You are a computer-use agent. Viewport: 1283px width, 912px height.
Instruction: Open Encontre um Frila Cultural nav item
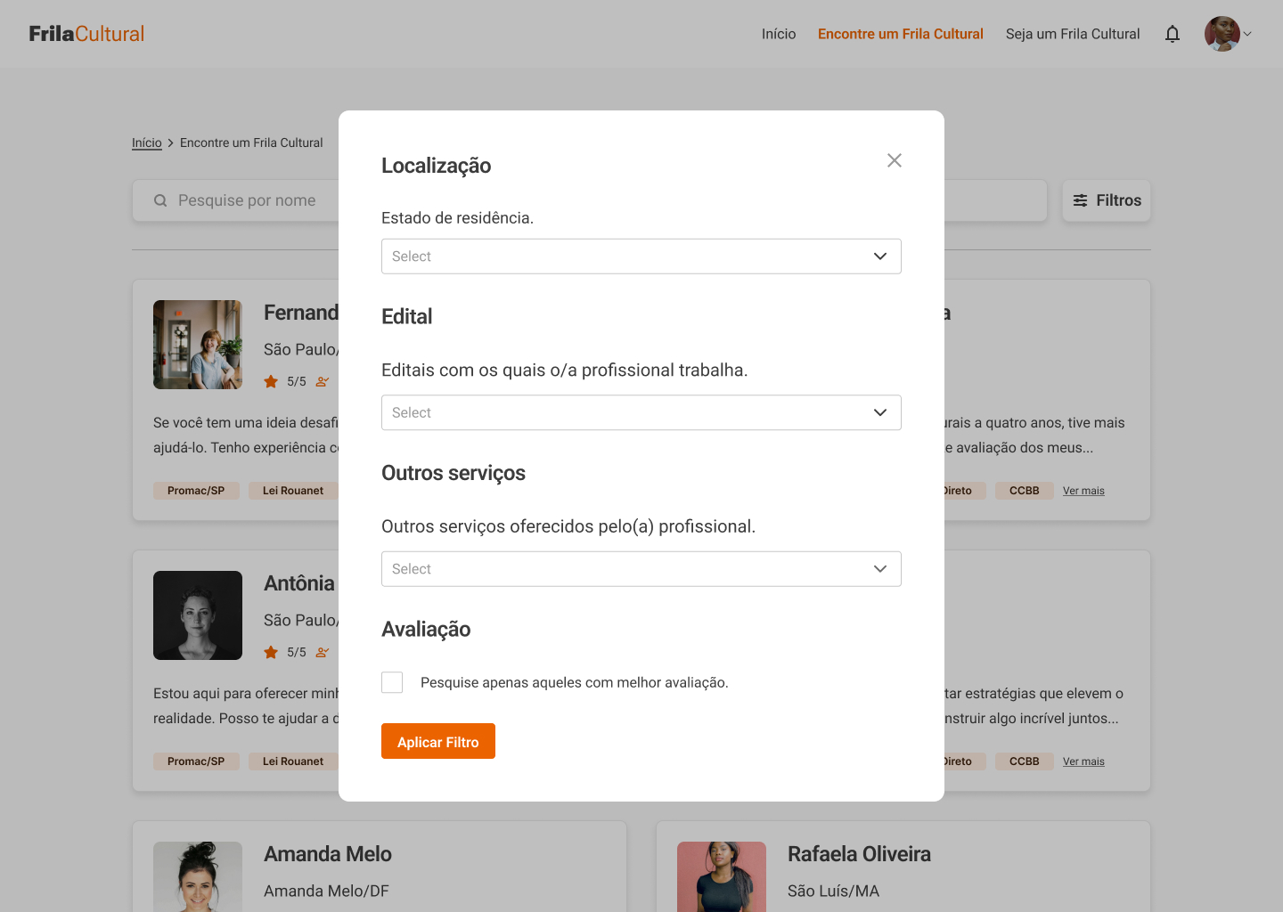click(x=901, y=34)
